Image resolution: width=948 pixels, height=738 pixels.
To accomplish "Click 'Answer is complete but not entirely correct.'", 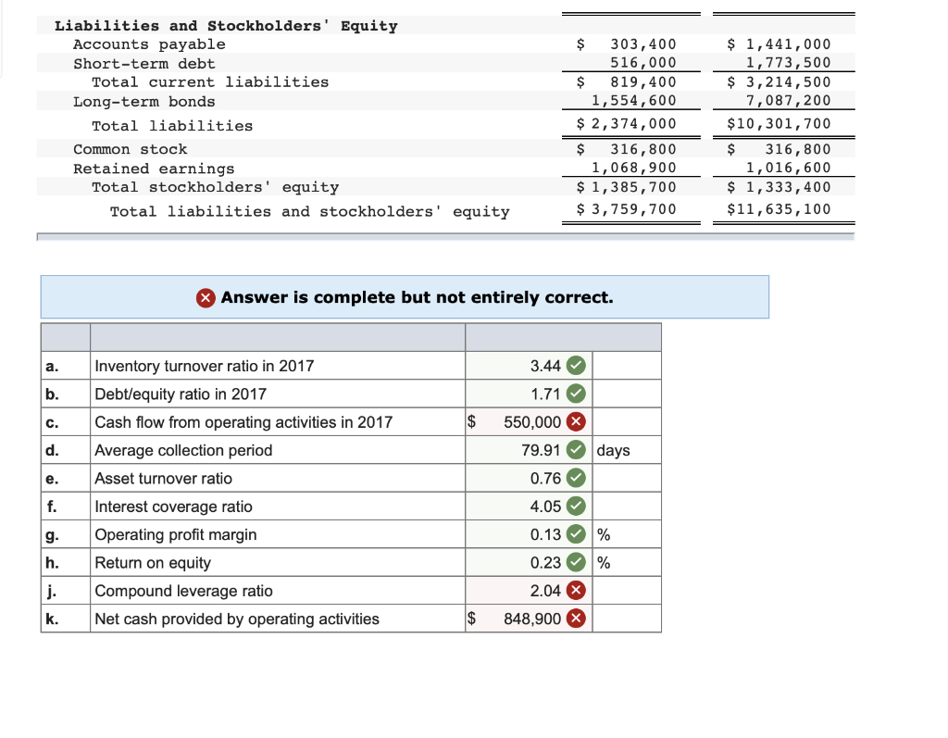I will [x=418, y=297].
